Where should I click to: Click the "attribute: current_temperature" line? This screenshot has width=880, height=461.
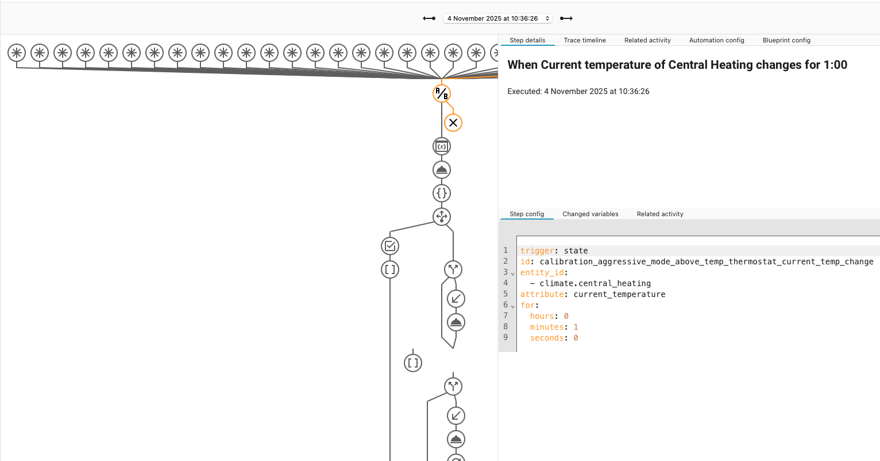593,294
